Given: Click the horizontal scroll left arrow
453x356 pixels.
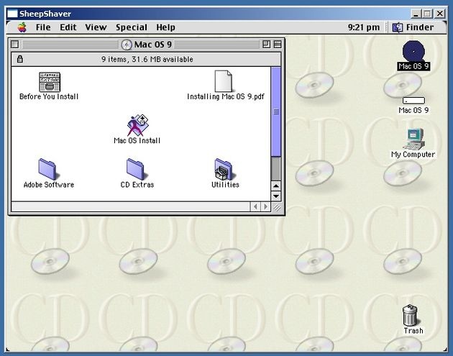Looking at the screenshot, I should tap(255, 207).
